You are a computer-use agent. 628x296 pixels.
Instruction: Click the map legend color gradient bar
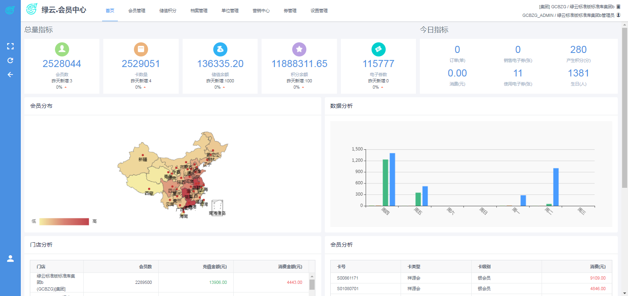click(x=64, y=222)
